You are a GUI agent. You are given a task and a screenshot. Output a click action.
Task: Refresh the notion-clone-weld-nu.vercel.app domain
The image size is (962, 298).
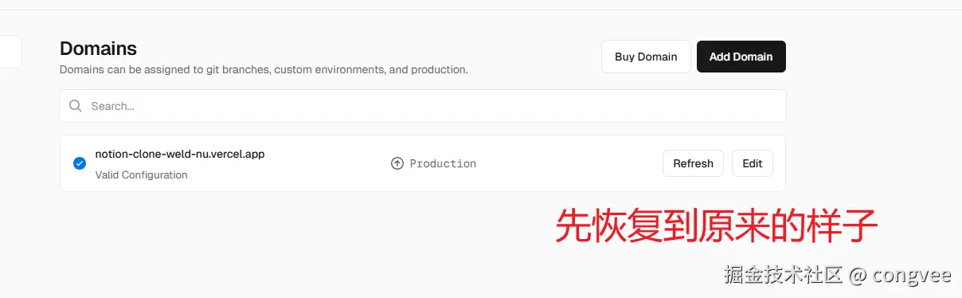tap(693, 163)
